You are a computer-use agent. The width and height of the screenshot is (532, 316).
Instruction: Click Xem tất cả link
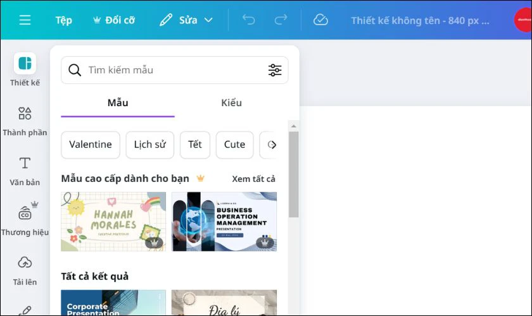[254, 179]
